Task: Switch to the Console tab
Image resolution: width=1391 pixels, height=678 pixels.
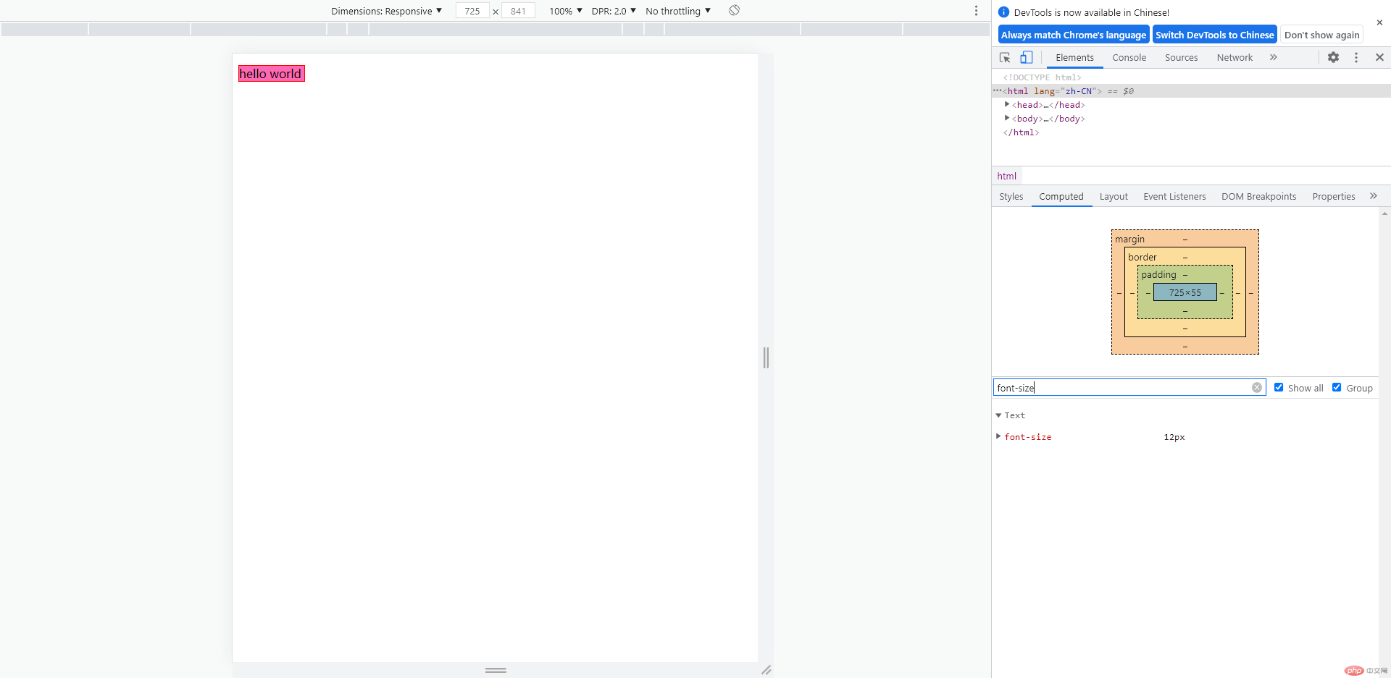Action: tap(1129, 58)
